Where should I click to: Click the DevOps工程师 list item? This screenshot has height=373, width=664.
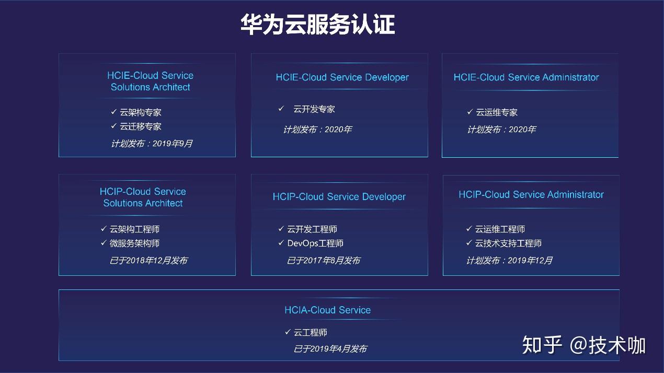[x=315, y=243]
